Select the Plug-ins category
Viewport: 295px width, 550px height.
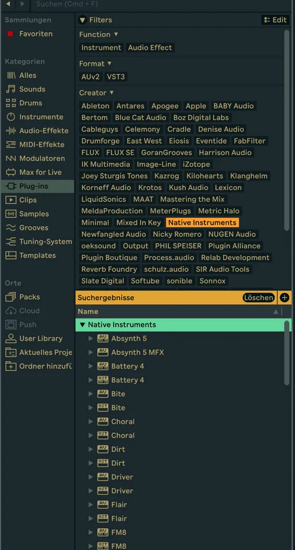[x=37, y=186]
